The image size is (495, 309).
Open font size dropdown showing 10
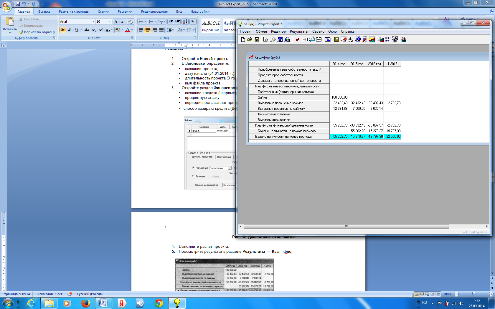[110, 21]
